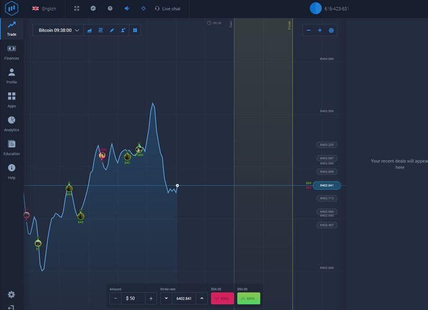Switch to the Analytics sidebar tab
This screenshot has height=310, width=428.
pos(12,124)
